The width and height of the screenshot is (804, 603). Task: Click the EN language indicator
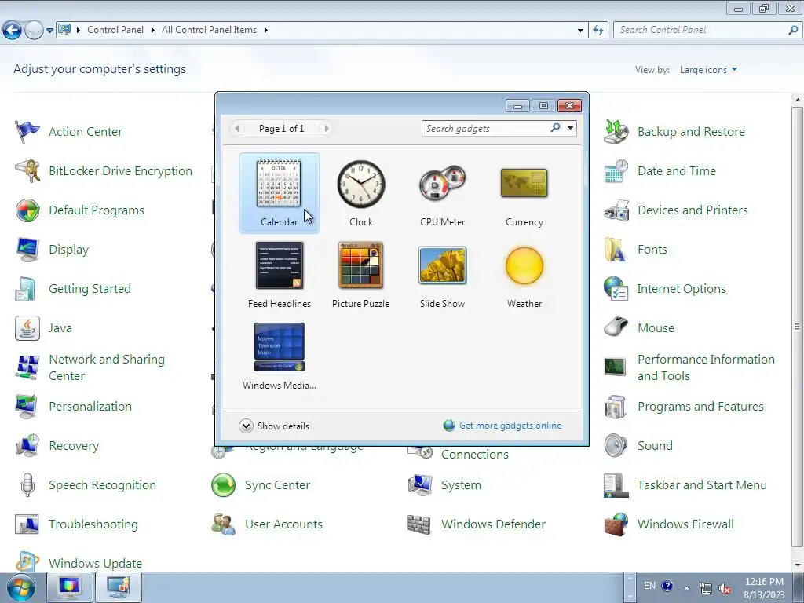click(x=649, y=586)
